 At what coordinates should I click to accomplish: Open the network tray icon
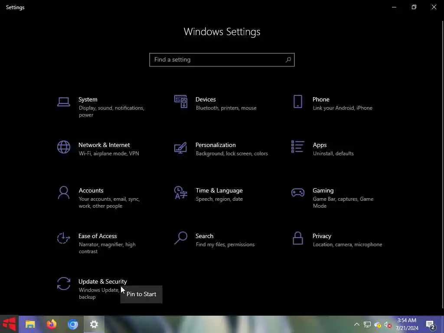pyautogui.click(x=367, y=324)
